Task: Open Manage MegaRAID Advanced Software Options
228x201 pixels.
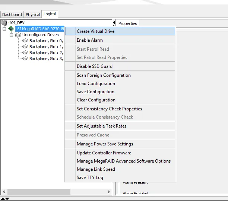Action: 120,161
